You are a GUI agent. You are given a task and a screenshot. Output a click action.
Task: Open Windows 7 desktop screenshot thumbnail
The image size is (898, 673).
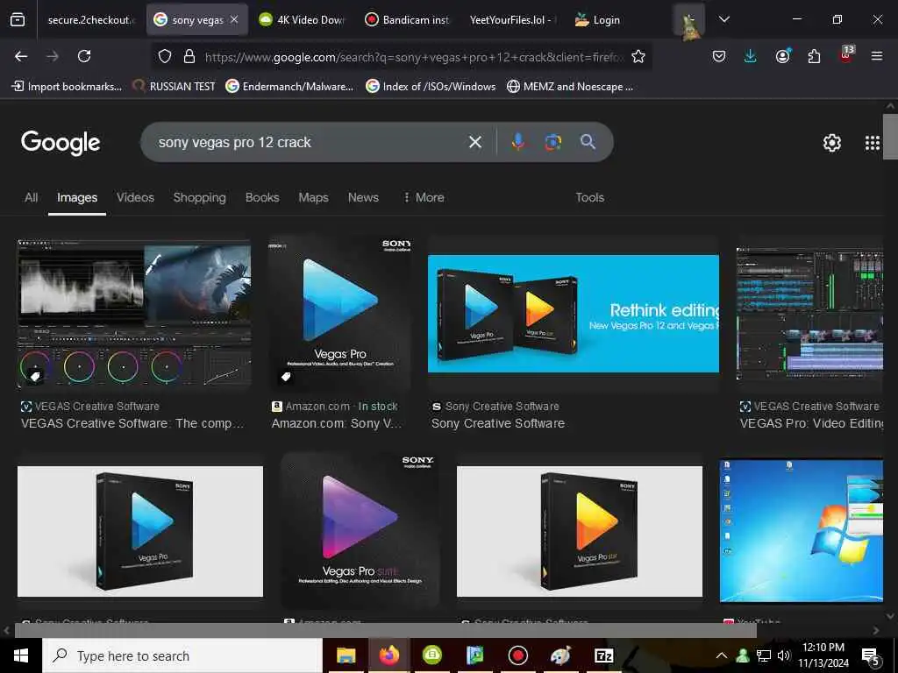802,530
